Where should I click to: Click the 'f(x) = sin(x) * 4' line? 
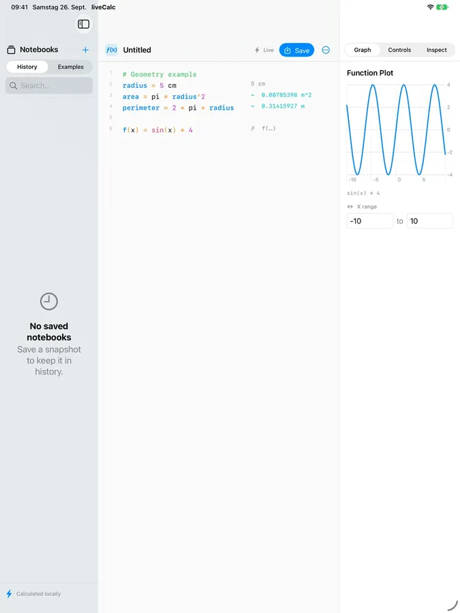pos(157,130)
